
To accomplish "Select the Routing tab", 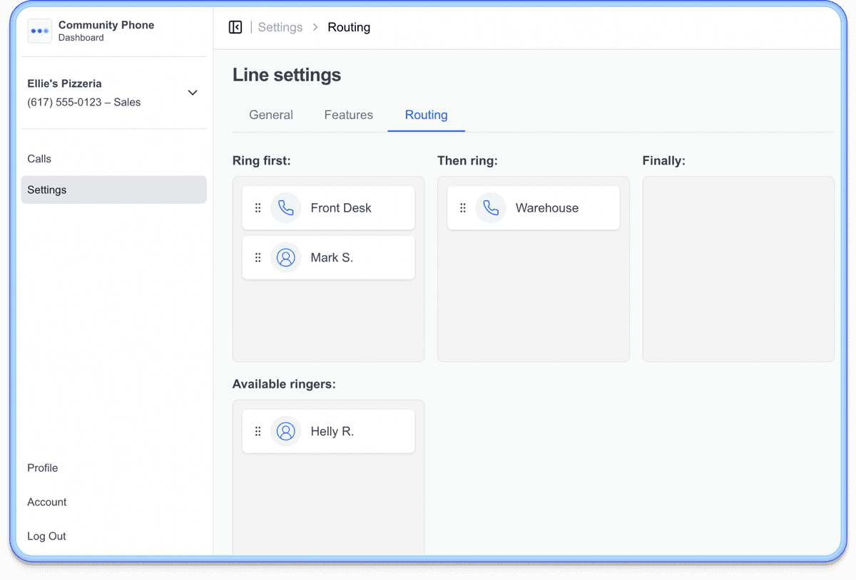I will point(426,115).
